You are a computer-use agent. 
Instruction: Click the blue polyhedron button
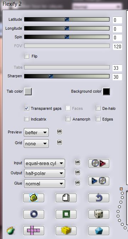pyautogui.click(x=99, y=230)
